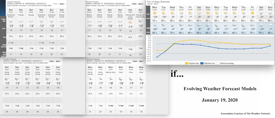Click daytime icon for Wed 01/22
The width and height of the screenshot is (275, 118).
click(172, 13)
